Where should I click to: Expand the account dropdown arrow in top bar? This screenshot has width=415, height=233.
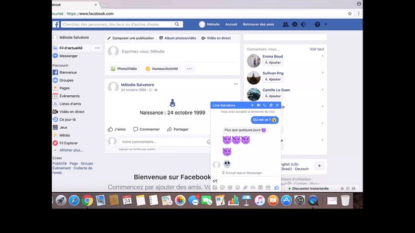click(x=326, y=25)
